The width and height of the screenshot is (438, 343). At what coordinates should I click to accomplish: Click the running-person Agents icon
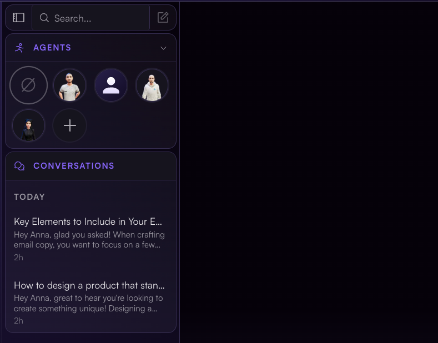coord(19,48)
